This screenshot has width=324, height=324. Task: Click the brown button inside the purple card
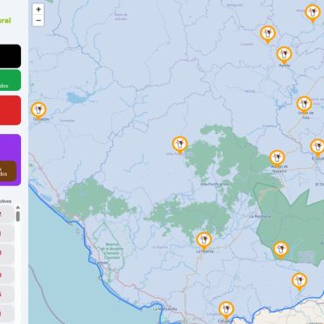pyautogui.click(x=8, y=171)
